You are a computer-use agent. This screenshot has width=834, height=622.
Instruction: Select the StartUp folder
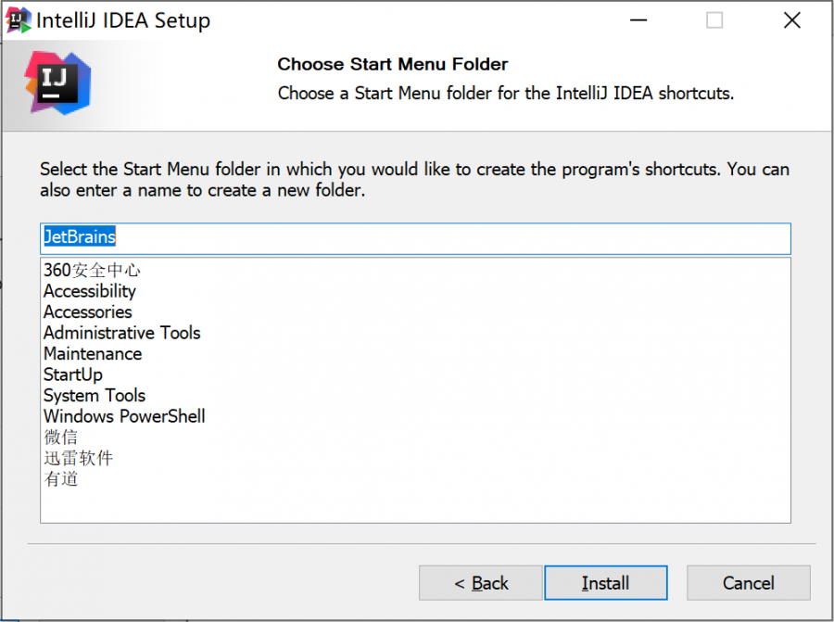click(73, 374)
